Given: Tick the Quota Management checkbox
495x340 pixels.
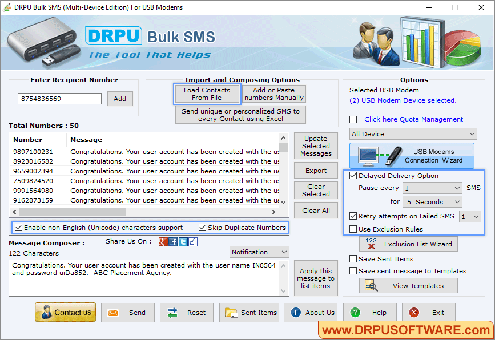Looking at the screenshot, I should (x=353, y=120).
